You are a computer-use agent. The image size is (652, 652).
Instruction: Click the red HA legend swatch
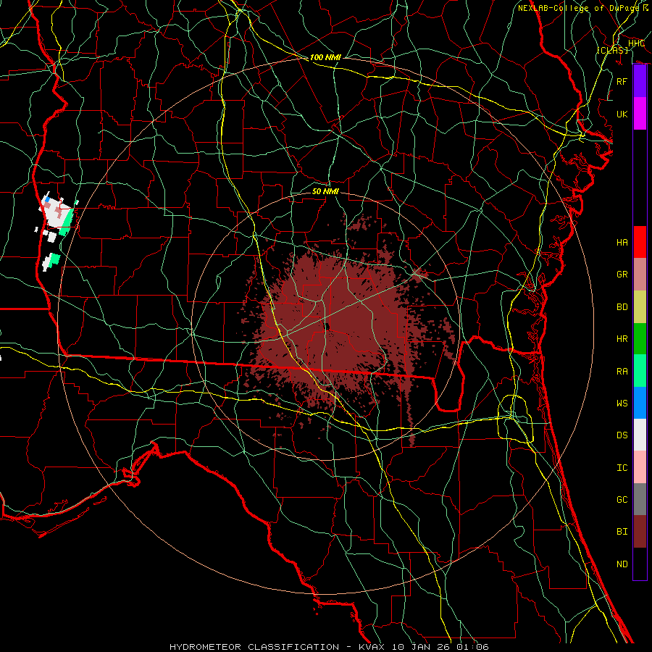coord(640,242)
